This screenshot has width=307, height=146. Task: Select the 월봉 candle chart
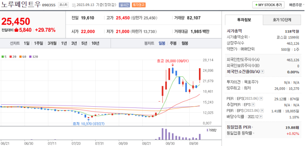point(185,43)
